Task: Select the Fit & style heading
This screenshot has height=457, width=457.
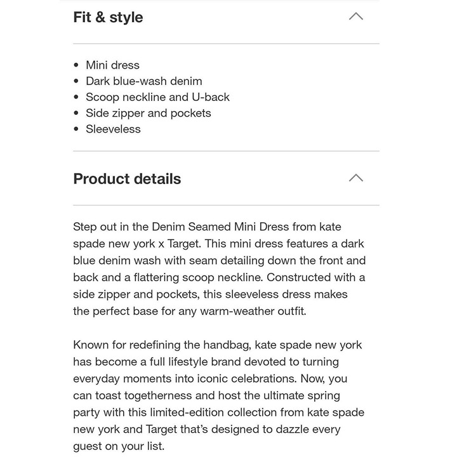Action: (x=108, y=17)
